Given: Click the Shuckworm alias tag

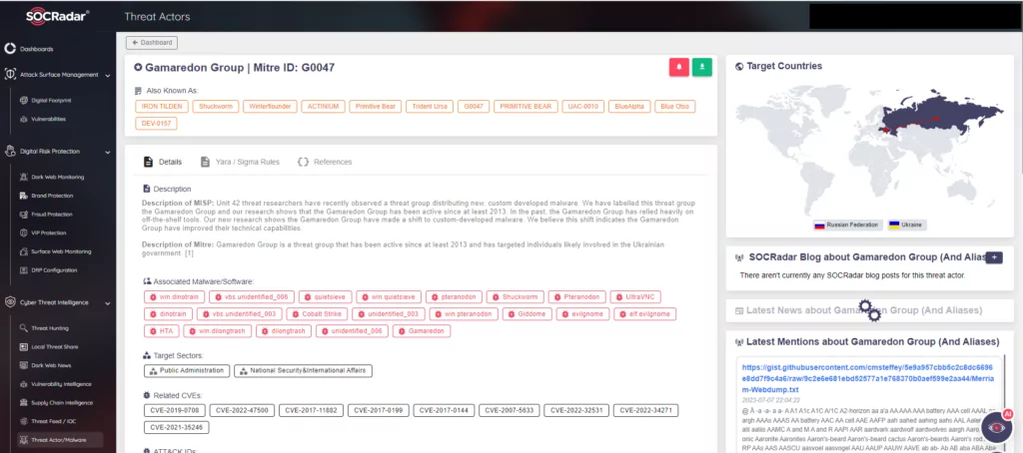Looking at the screenshot, I should click(216, 106).
